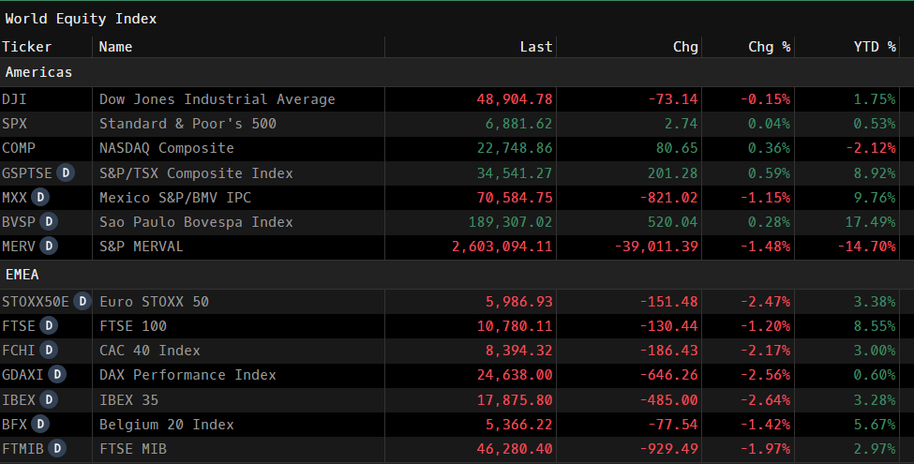
Task: Click the D delayed badge beside FCHI
Action: (49, 351)
